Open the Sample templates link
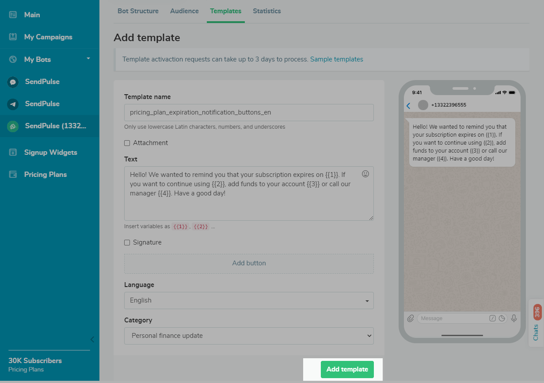 tap(336, 59)
